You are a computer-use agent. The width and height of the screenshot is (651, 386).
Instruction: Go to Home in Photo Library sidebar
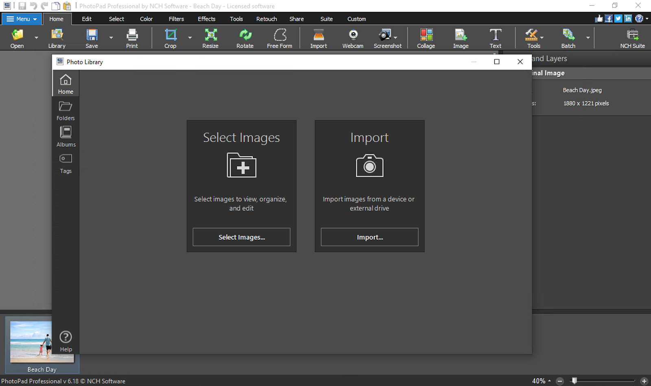66,84
